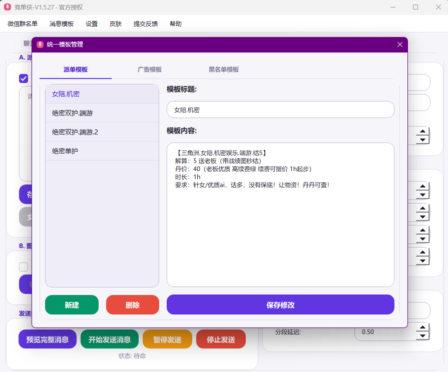
Task: Click the 保存修改 button
Action: pos(280,305)
